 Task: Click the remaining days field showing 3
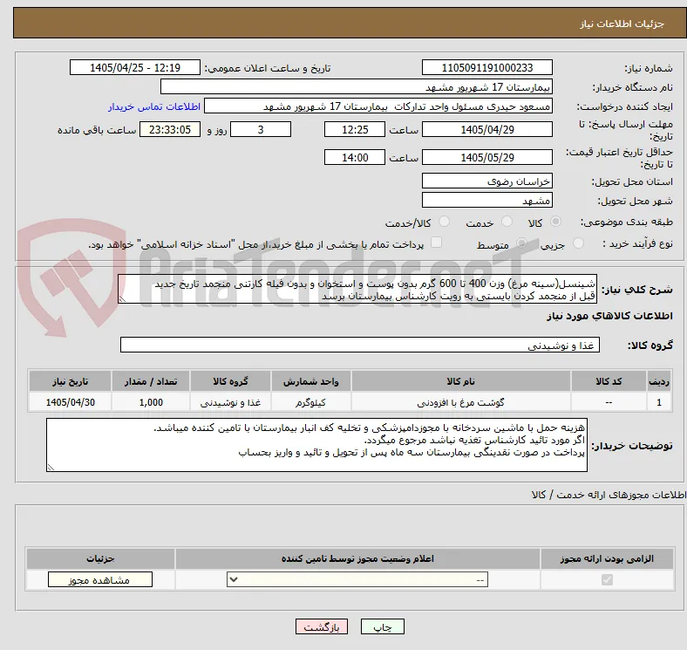click(261, 129)
